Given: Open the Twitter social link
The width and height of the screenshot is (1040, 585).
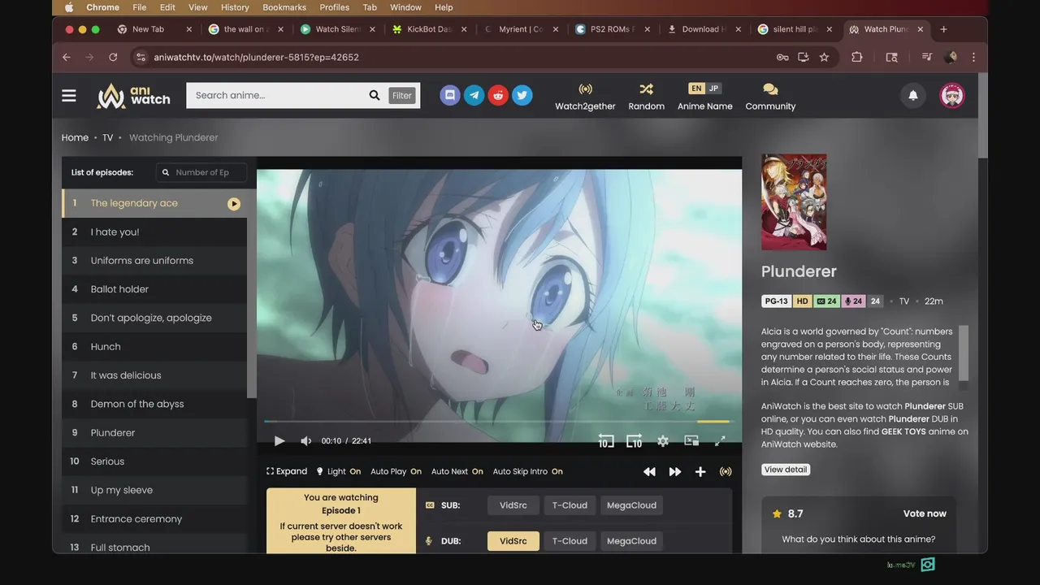Looking at the screenshot, I should pos(522,95).
